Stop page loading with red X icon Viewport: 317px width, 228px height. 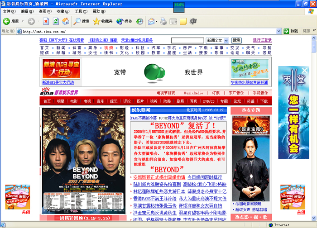46,21
